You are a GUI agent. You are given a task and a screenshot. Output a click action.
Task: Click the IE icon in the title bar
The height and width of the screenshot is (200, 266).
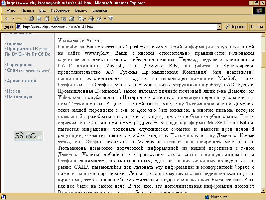(x=3, y=3)
